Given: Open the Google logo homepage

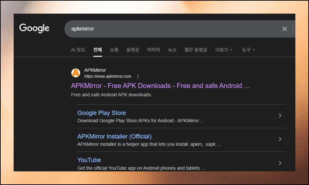Looking at the screenshot, I should pos(34,28).
